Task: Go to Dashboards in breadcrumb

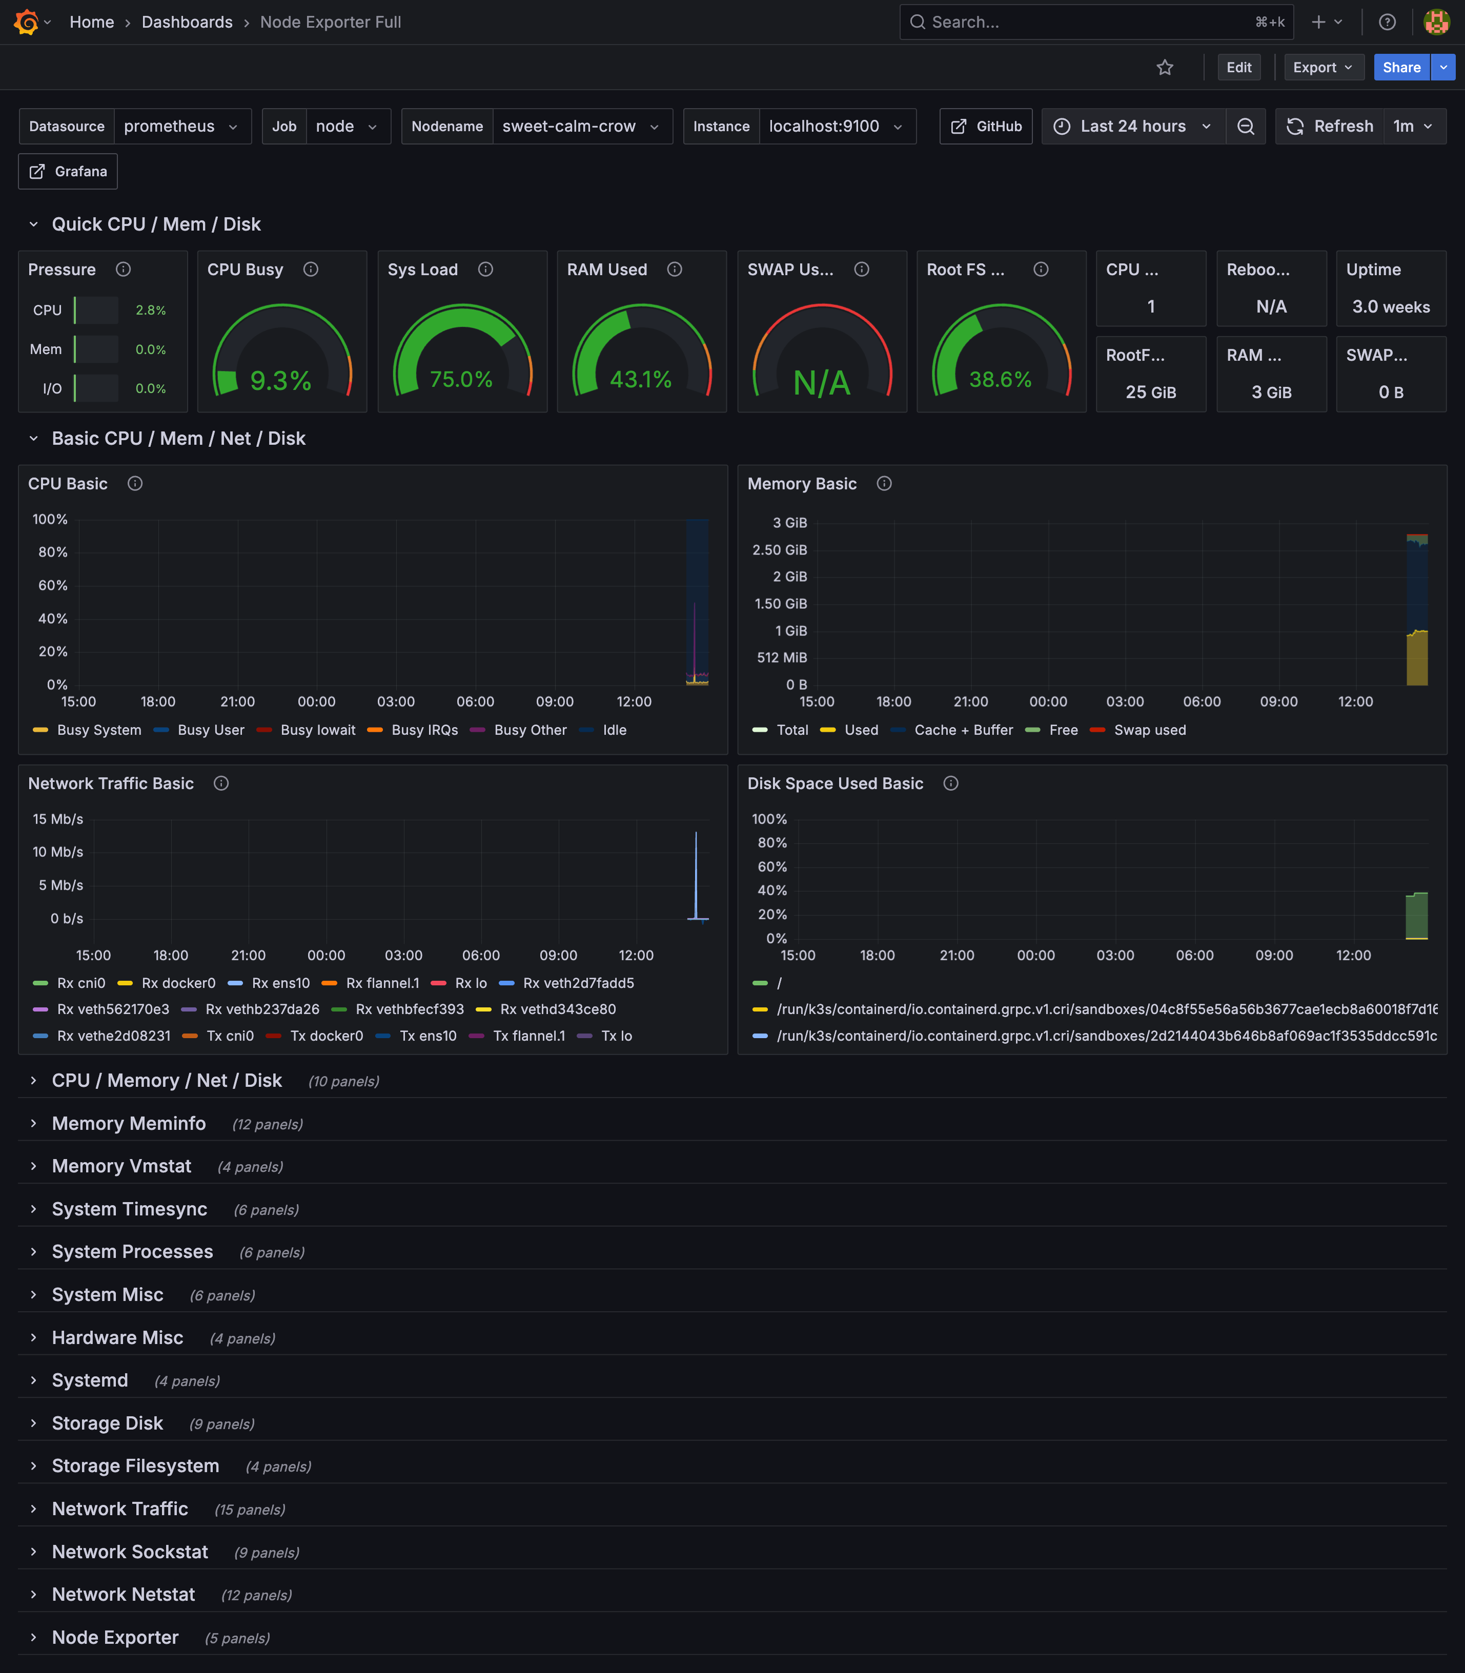Action: tap(187, 22)
